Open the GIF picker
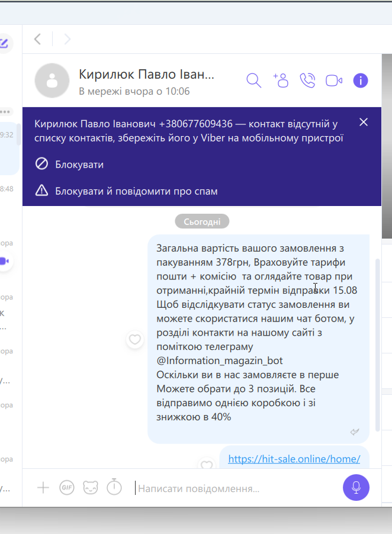The image size is (392, 534). click(67, 488)
